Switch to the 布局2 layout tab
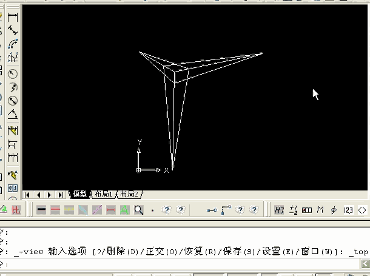Screen dimensions: 370x276 (129, 194)
